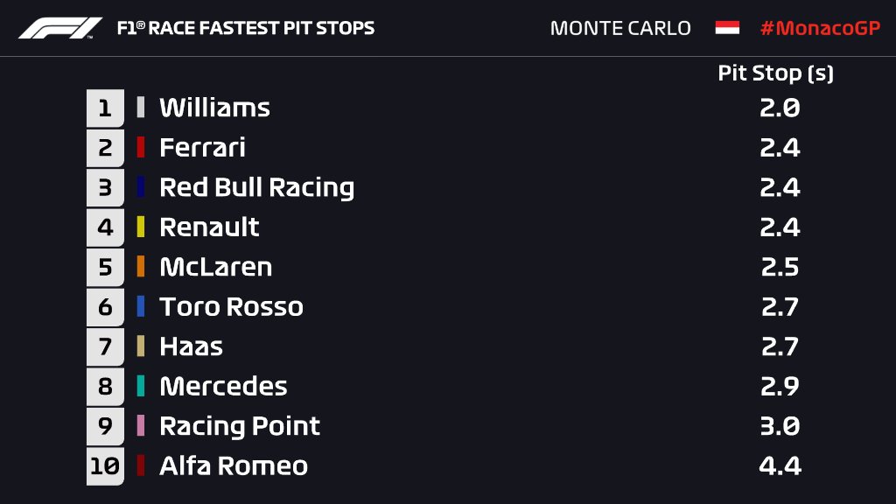Click the Racing Point pink color bar
This screenshot has height=504, width=896.
tap(141, 426)
